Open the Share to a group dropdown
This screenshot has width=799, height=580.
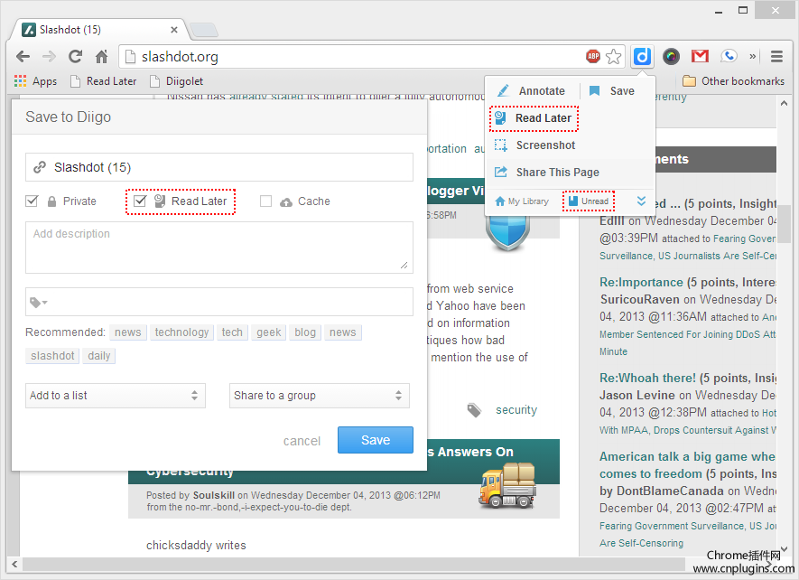(x=320, y=396)
